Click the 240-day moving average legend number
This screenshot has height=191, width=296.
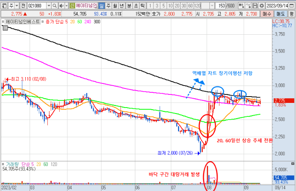88,22
